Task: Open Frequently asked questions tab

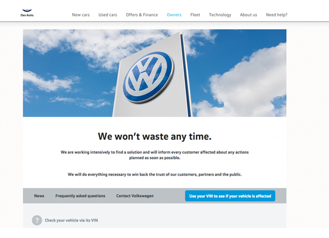Action: click(x=80, y=196)
